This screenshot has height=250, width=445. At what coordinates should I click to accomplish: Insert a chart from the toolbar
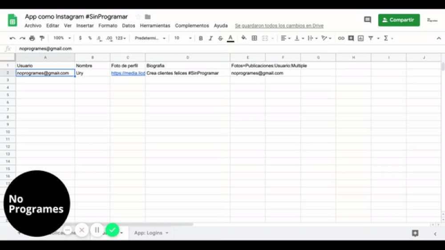361,38
